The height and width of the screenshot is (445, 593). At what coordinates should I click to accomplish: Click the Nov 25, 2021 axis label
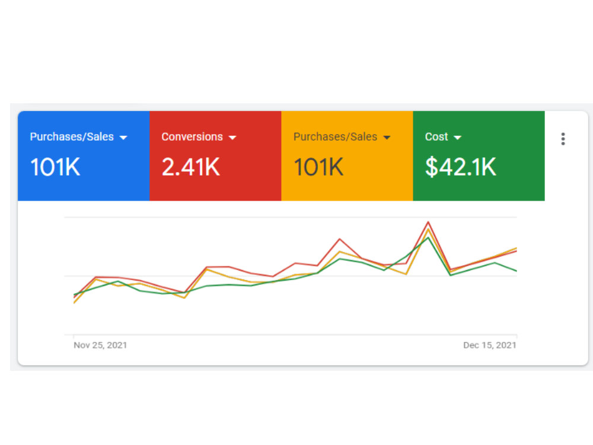click(x=100, y=345)
